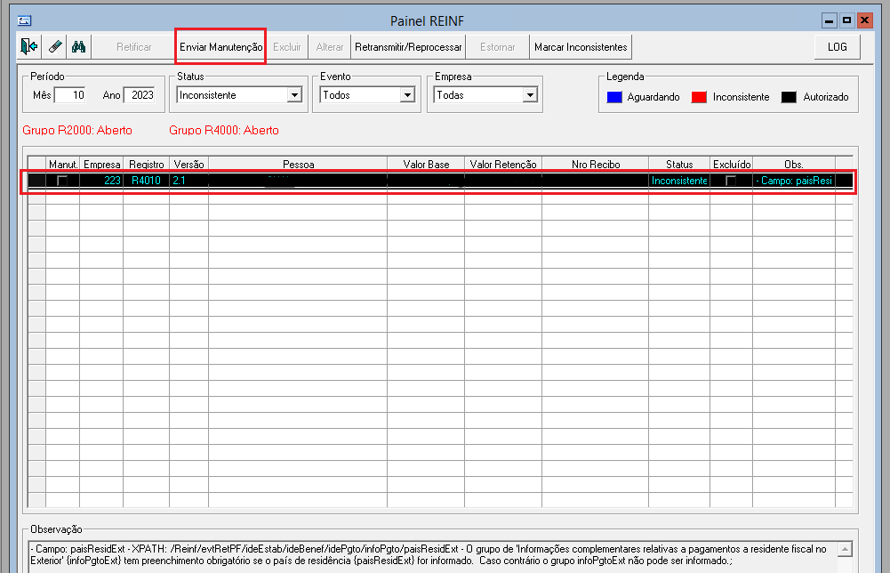Image resolution: width=890 pixels, height=573 pixels.
Task: Minimize the Painel REINF window
Action: pos(829,21)
